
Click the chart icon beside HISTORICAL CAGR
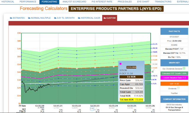pos(79,18)
